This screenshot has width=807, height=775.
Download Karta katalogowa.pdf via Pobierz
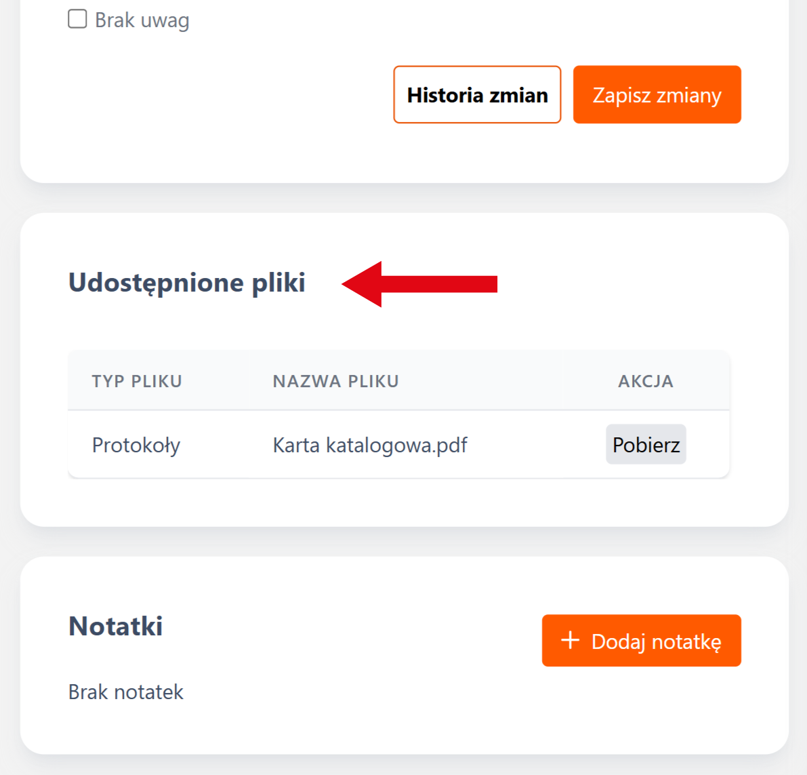click(x=646, y=445)
